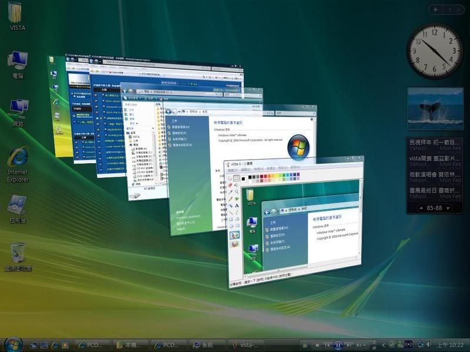Launch Internet Explorer from Quick Launch
This screenshot has width=470, height=352.
[x=55, y=345]
